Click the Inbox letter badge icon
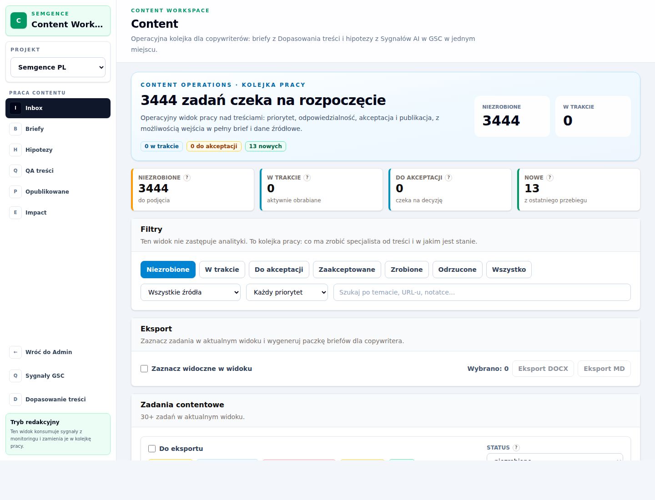 15,108
